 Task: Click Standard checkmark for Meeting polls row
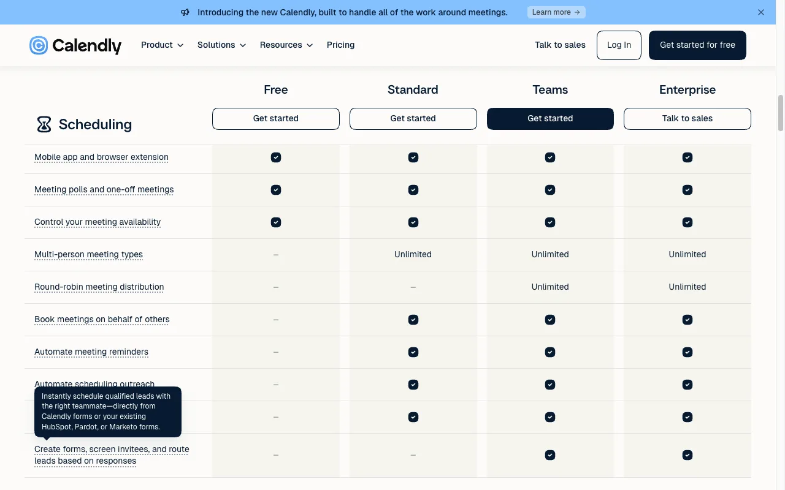pos(413,190)
